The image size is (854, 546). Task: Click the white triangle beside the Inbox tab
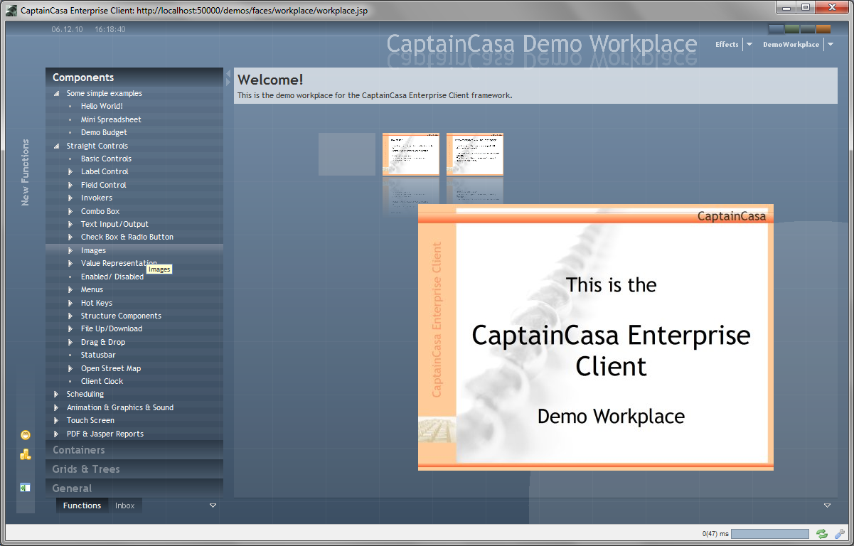[x=213, y=505]
